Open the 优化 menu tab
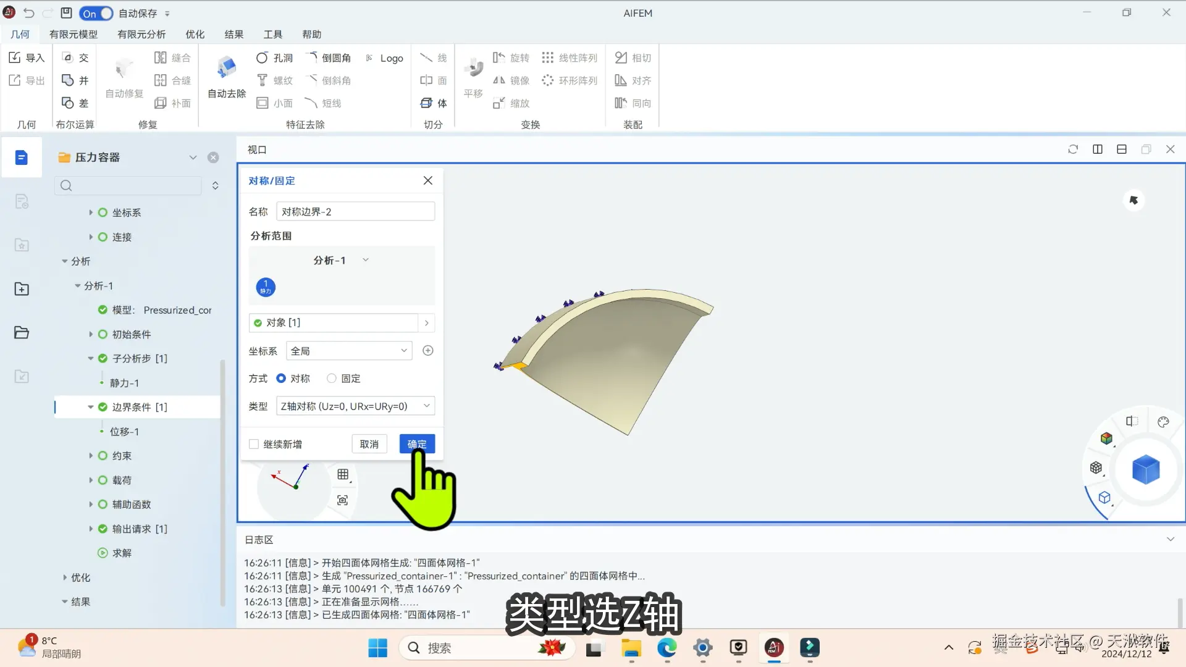The width and height of the screenshot is (1186, 667). point(195,35)
